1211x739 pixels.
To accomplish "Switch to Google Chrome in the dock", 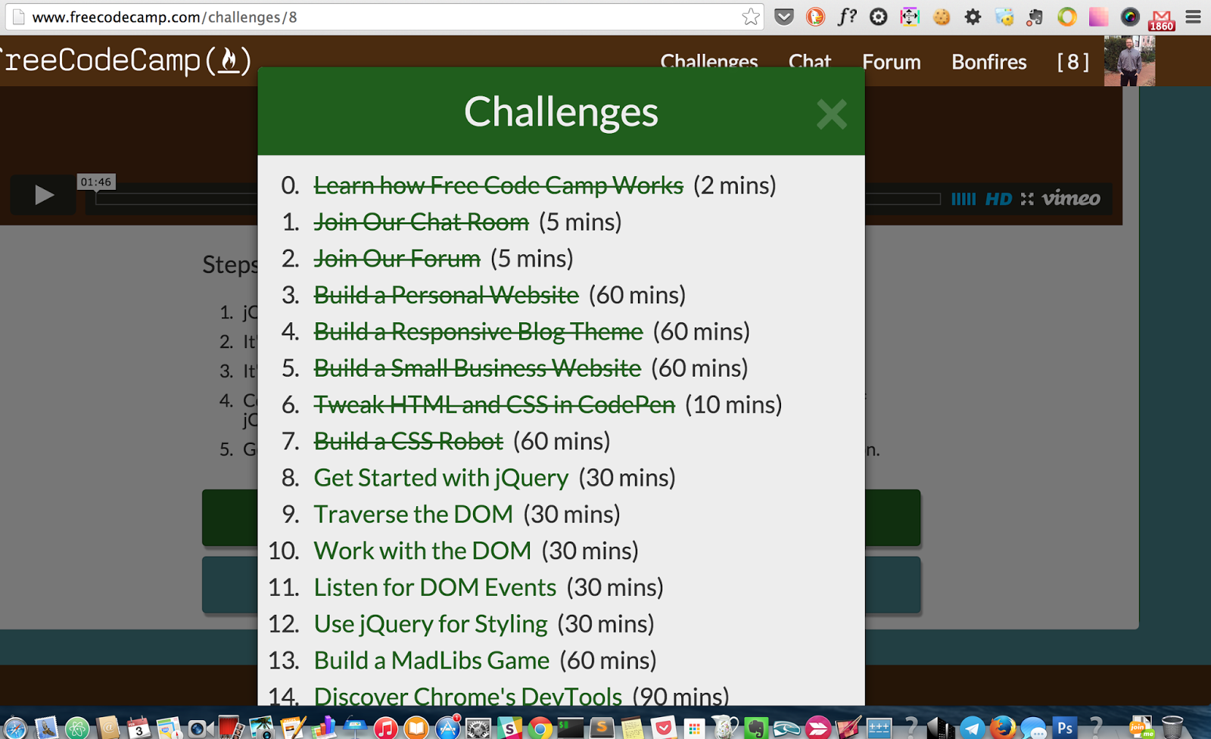I will click(540, 728).
